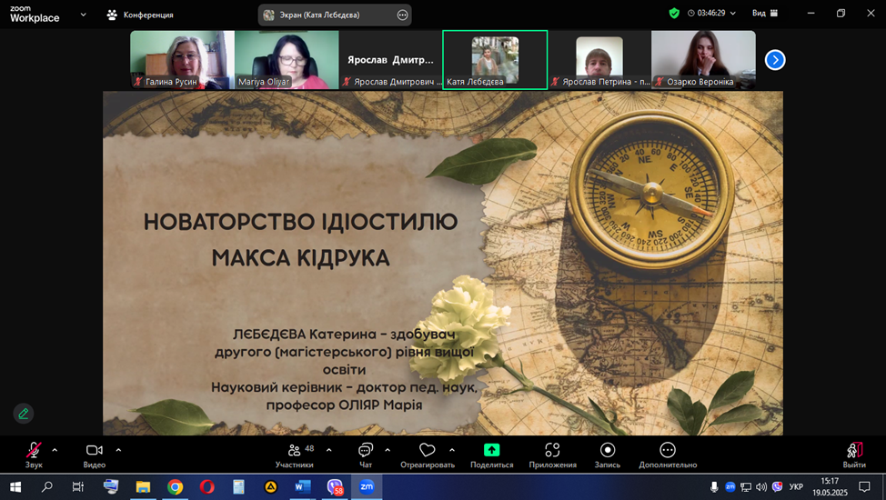Image resolution: width=886 pixels, height=500 pixels.
Task: Start recording with the Запись button
Action: tap(607, 451)
